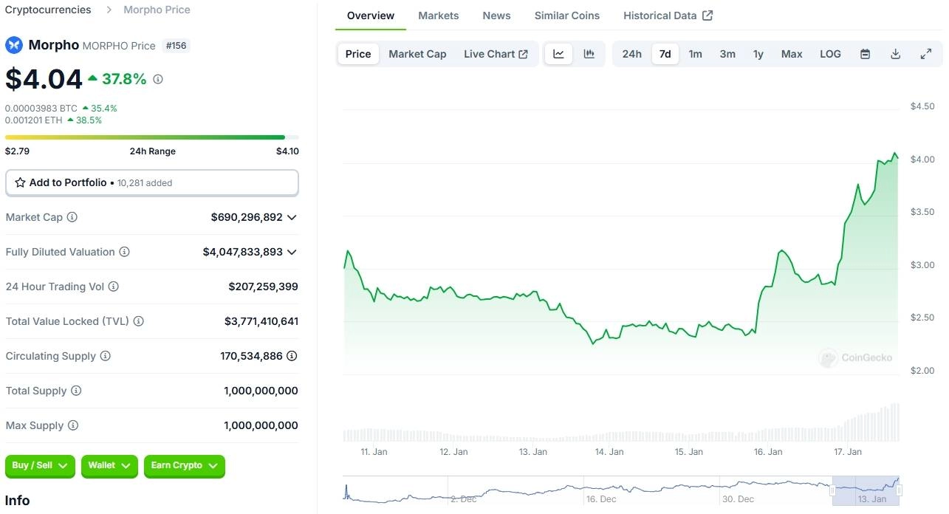Select the 24h time range
Image resolution: width=949 pixels, height=514 pixels.
coord(631,54)
